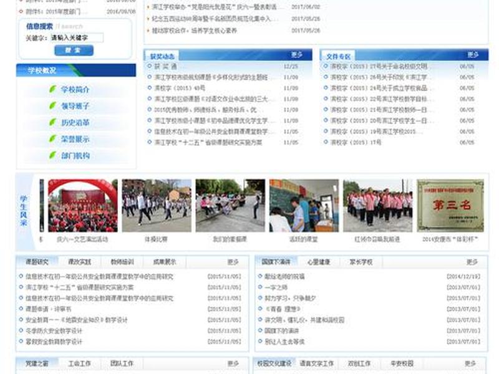The image size is (499, 374).
Task: Open the 滨校字(2015)49号 item in 获奖动态
Action: click(180, 88)
